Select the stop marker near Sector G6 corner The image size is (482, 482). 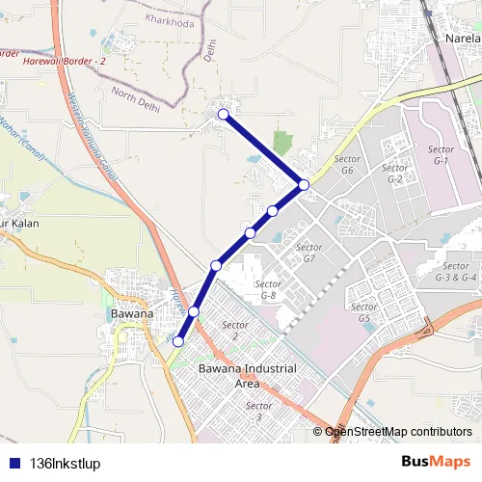[x=304, y=185]
